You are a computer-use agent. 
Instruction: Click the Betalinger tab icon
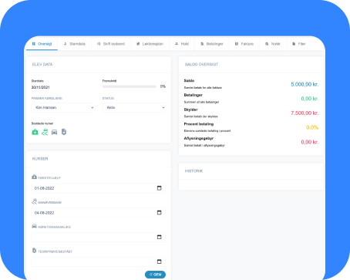coord(202,44)
